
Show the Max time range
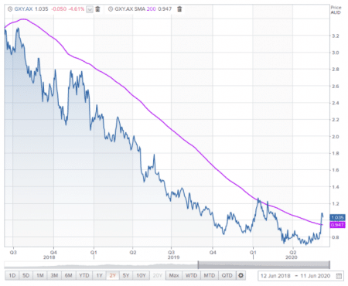tap(174, 275)
